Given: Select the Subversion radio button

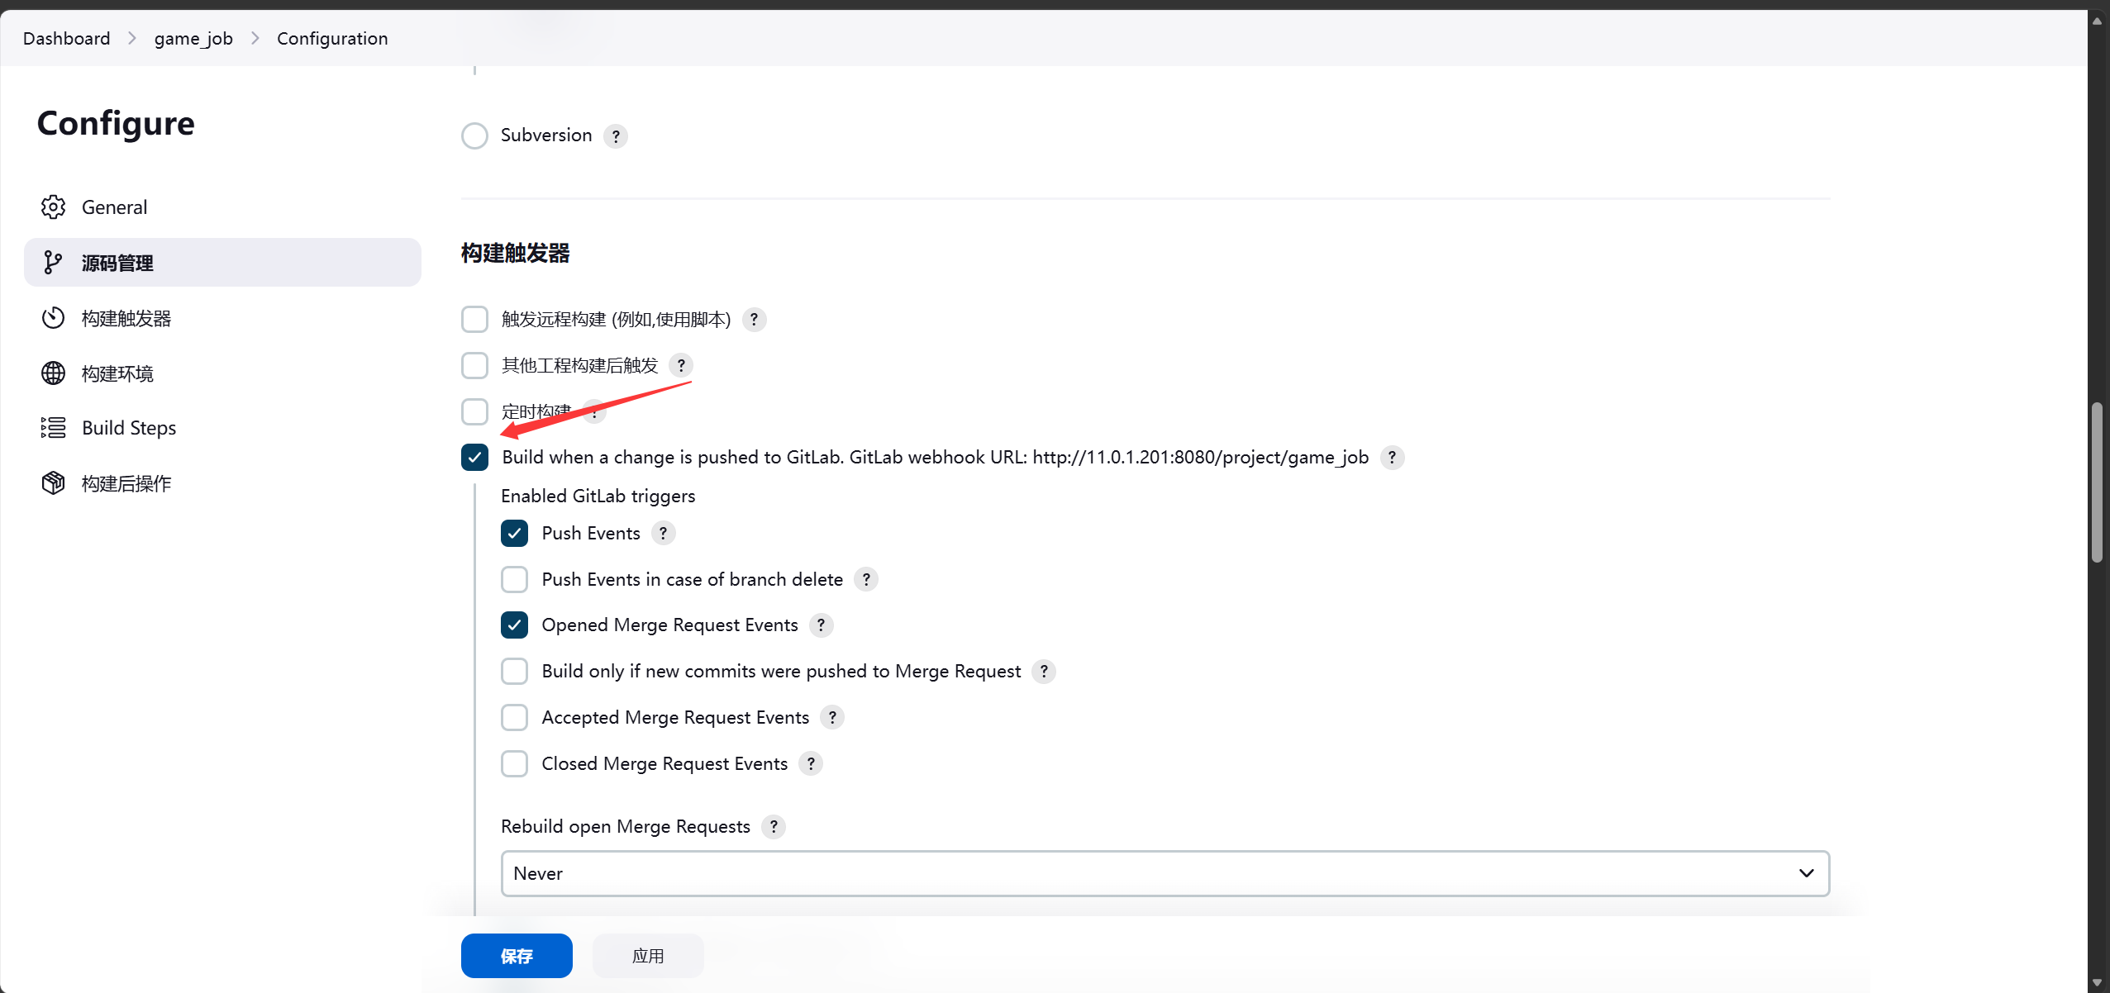Looking at the screenshot, I should (x=474, y=136).
